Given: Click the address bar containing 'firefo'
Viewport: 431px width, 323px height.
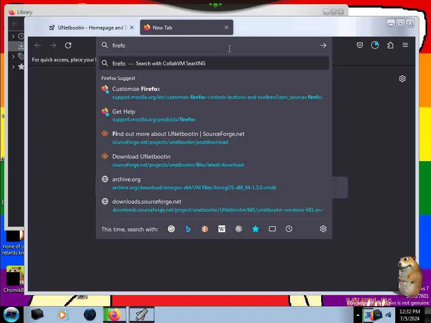Looking at the screenshot, I should tap(214, 45).
